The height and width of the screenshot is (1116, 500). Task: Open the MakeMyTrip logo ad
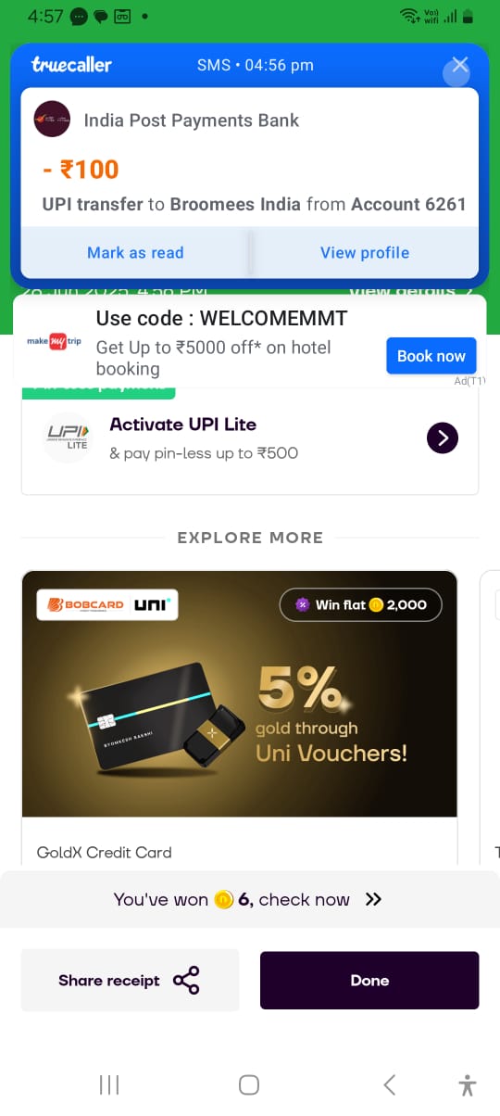tap(54, 341)
